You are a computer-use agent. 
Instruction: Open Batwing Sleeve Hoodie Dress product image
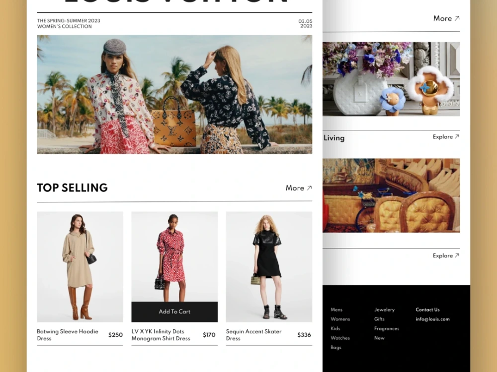[x=80, y=267]
